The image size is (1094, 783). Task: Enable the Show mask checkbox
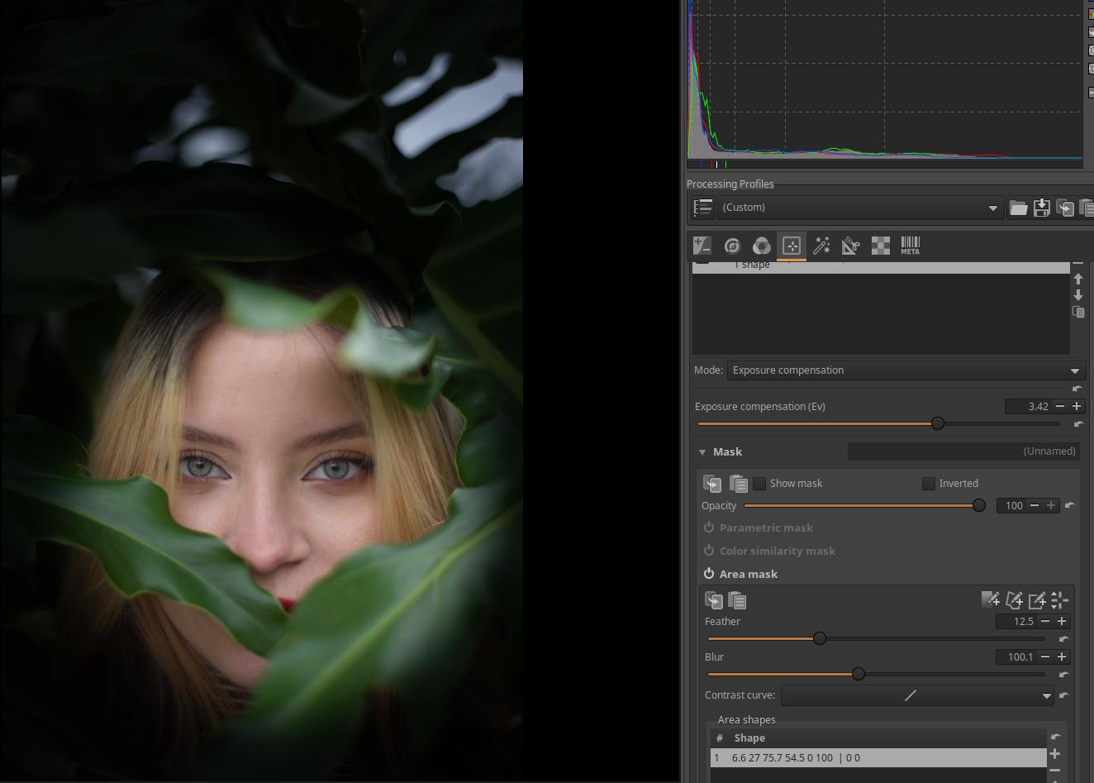(759, 484)
